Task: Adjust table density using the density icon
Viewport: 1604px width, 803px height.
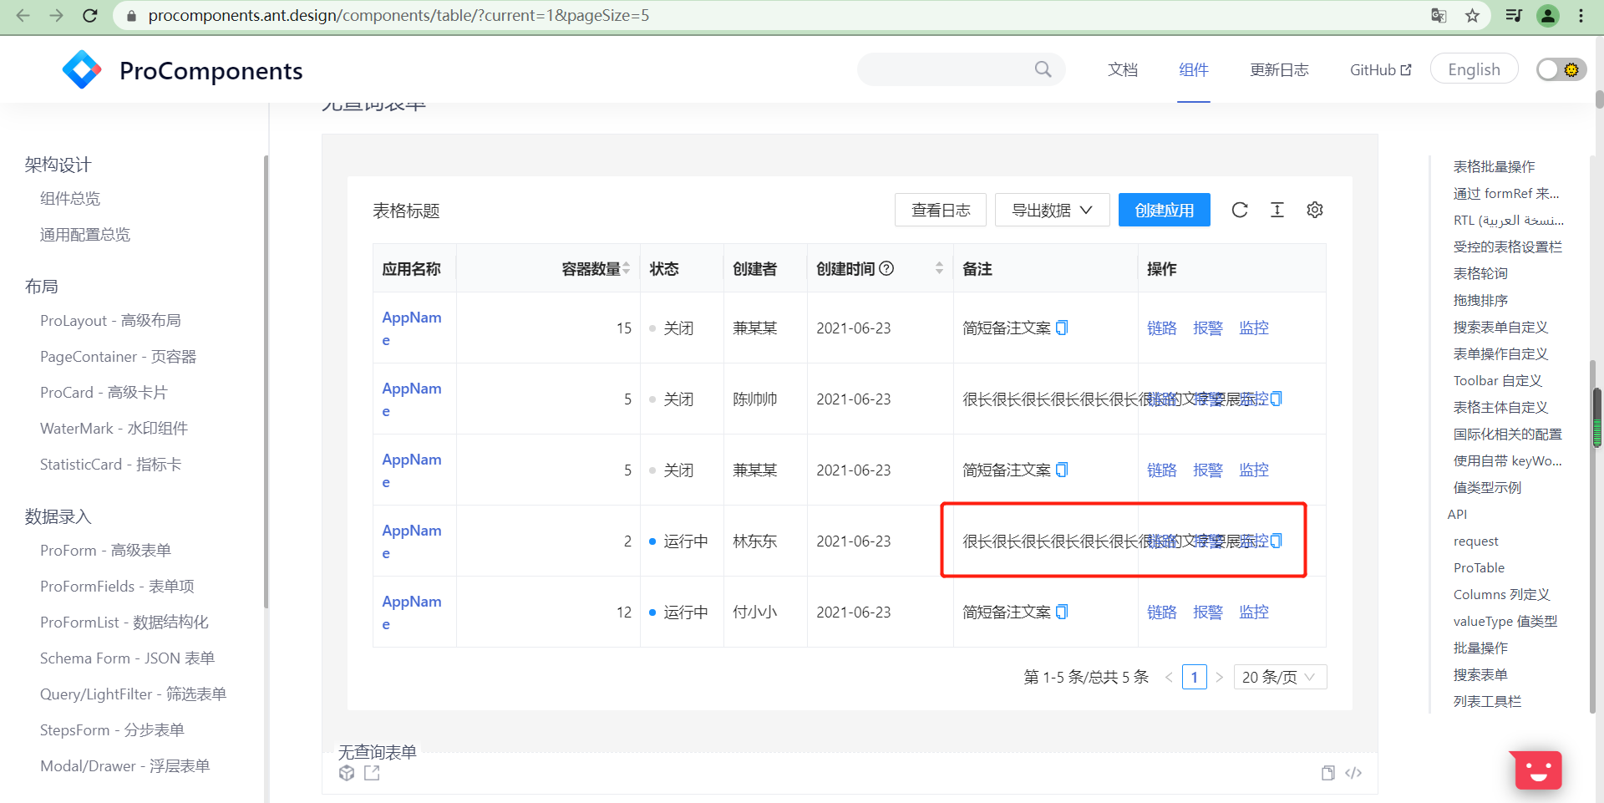Action: pos(1277,210)
